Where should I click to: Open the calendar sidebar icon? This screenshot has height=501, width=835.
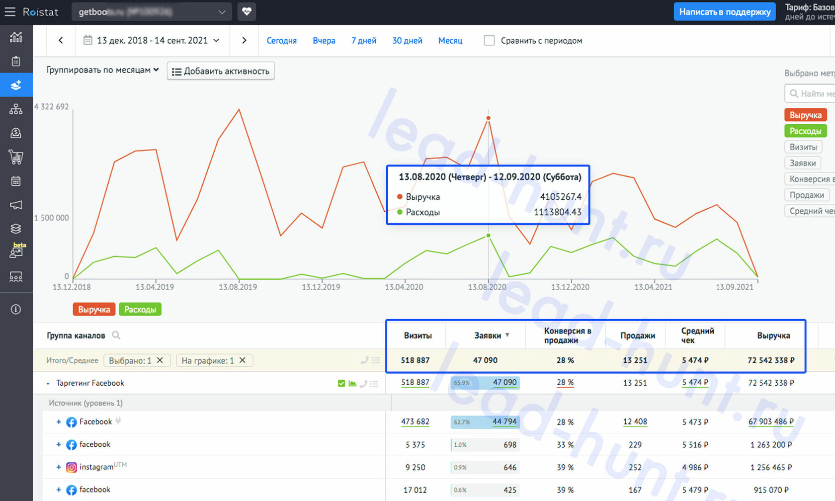click(16, 181)
